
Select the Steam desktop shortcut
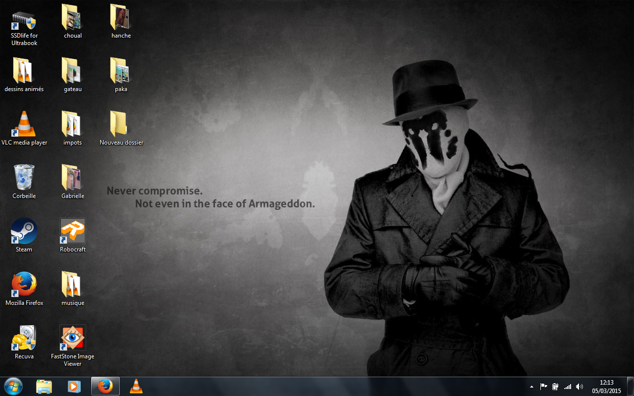click(x=24, y=235)
